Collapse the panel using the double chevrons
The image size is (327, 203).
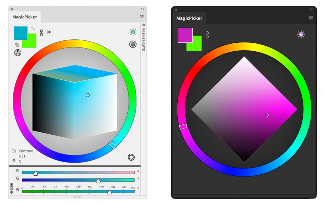(x=142, y=9)
